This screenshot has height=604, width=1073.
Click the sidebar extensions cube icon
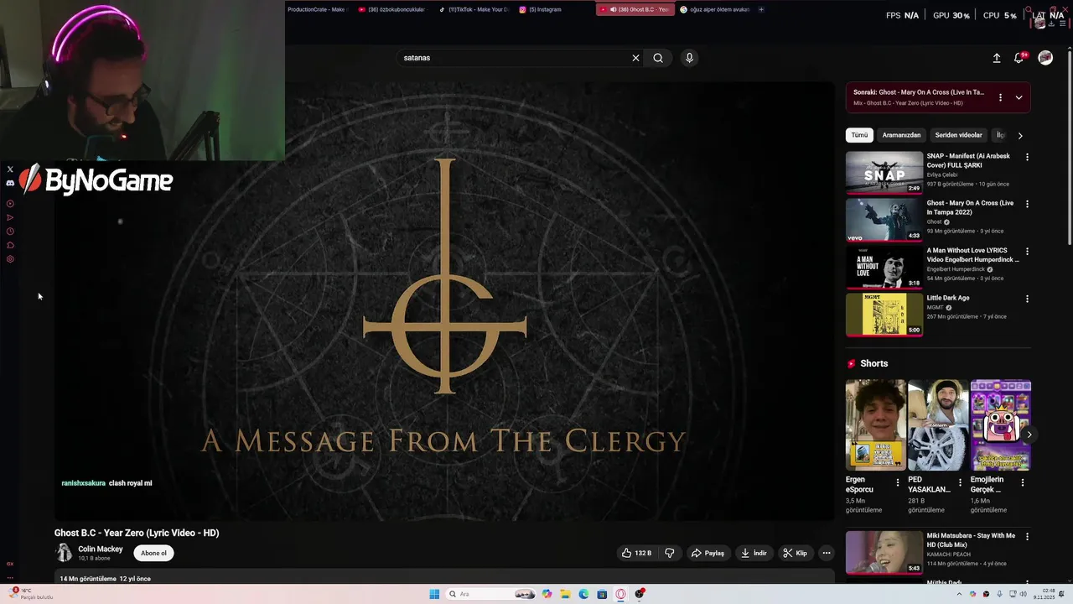10,245
